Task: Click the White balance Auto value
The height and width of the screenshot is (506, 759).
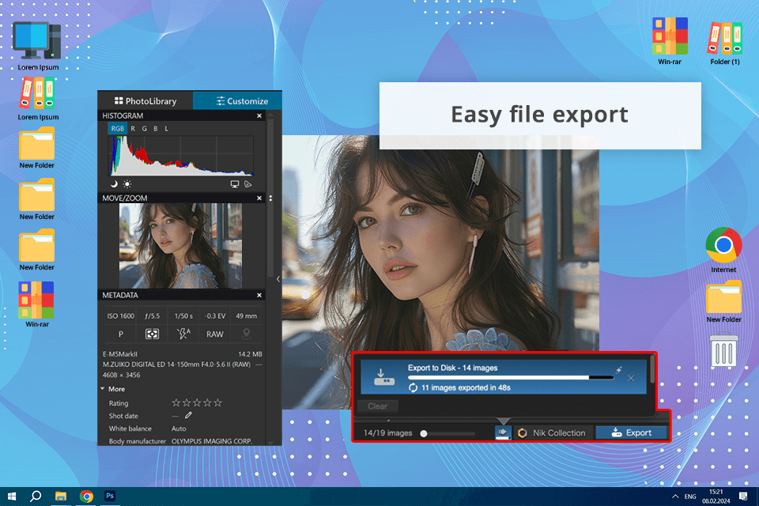Action: pos(179,429)
